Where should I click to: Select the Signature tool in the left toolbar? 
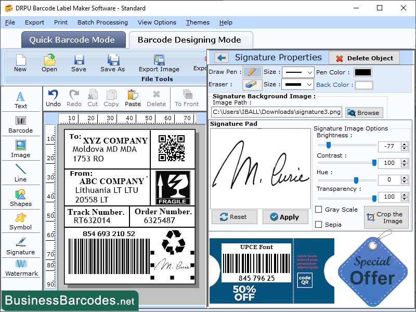tap(21, 244)
